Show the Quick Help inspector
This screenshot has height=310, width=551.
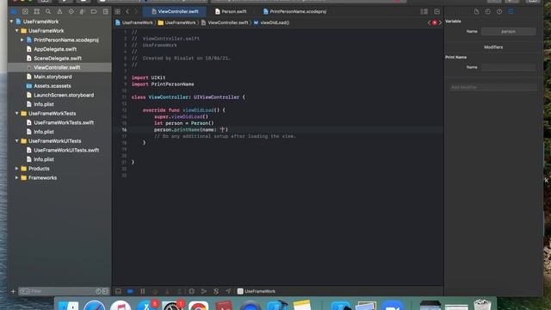pos(499,11)
